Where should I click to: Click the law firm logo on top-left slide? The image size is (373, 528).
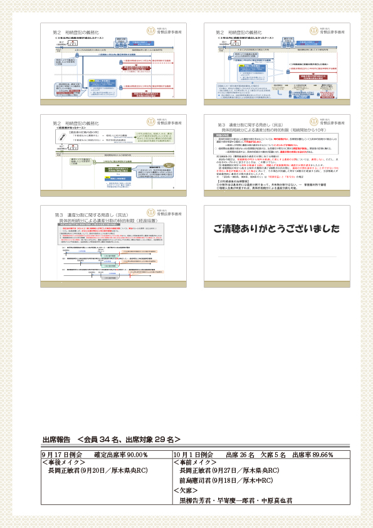tap(164, 31)
